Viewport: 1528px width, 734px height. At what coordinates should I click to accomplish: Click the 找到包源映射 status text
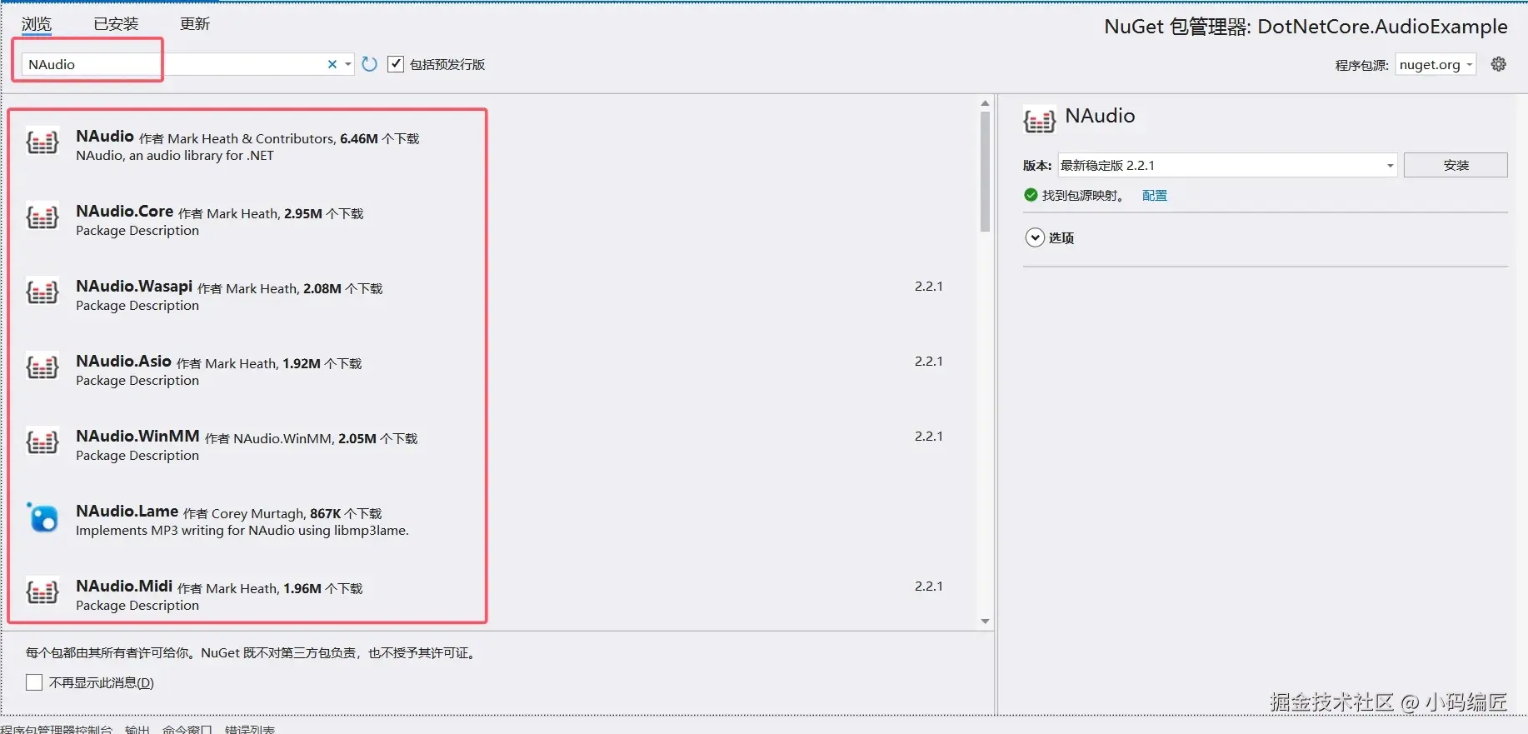coord(1083,195)
